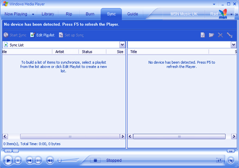Open the online stores dropdown arrow
Image resolution: width=239 pixels, height=168 pixels.
231,14
